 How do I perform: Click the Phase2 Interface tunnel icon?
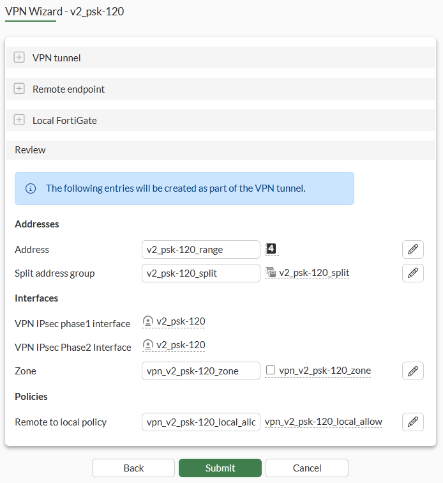pos(148,345)
